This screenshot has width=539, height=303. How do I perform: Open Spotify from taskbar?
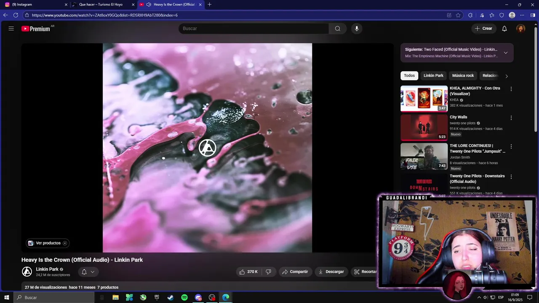(184, 298)
